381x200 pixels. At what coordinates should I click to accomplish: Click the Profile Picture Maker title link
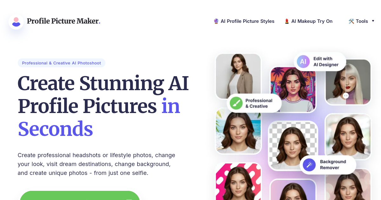[63, 21]
